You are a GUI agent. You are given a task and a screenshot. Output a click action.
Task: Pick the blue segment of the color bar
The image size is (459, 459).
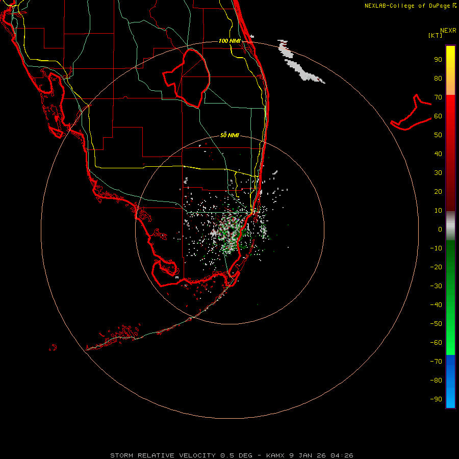point(450,381)
